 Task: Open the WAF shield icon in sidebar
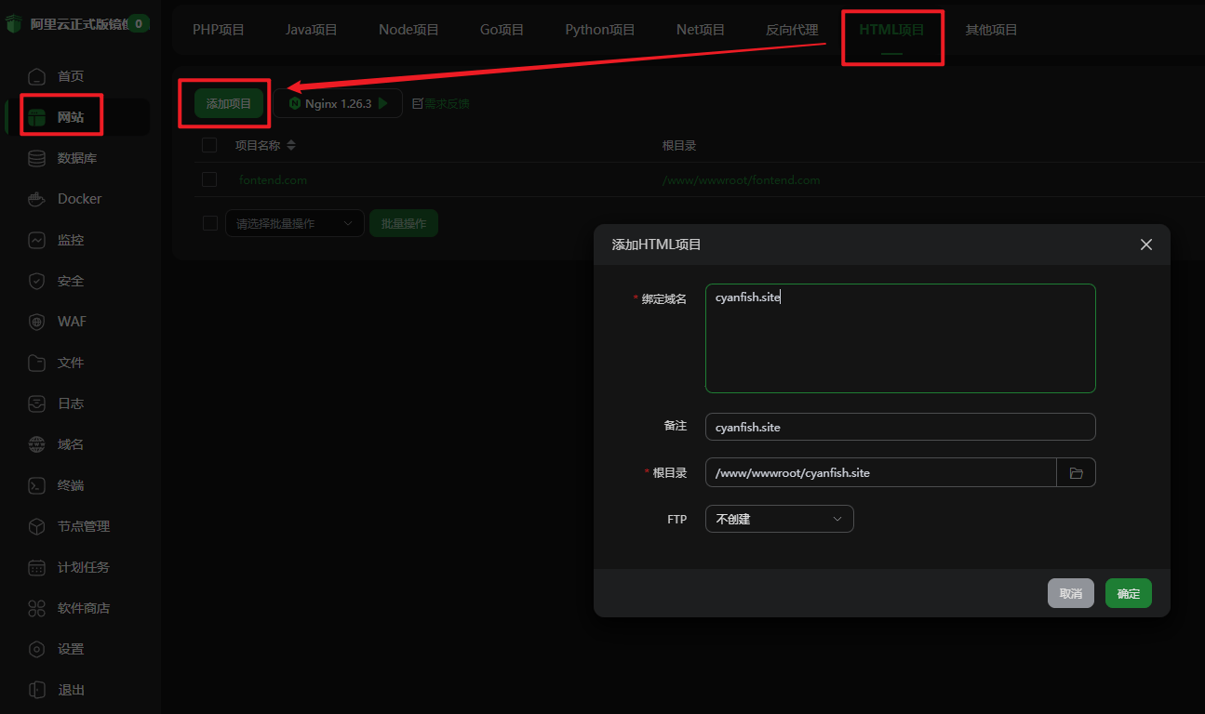point(36,322)
